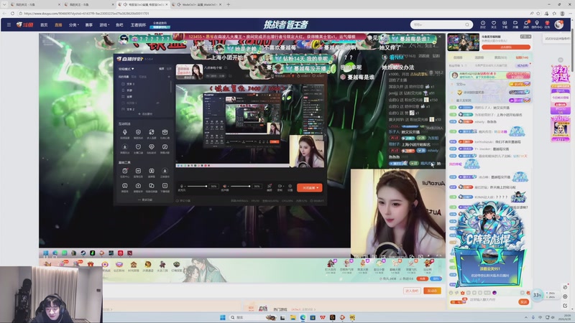Click the 成为钻粉 button
Image resolution: width=575 pixels, height=323 pixels.
[x=523, y=65]
